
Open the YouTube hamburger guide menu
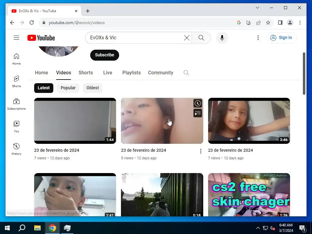(16, 37)
